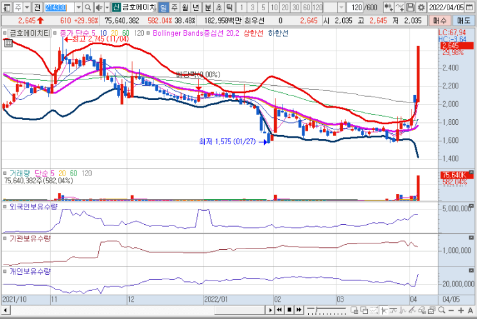The image size is (477, 319).
Task: Choose the 5 interval button
Action: point(263,7)
